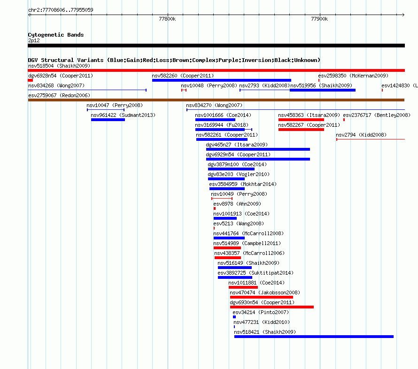Viewport: 418px width, 369px height.
Task: Click the nsv2794 (Kidd2008) label
Action: pyautogui.click(x=361, y=135)
